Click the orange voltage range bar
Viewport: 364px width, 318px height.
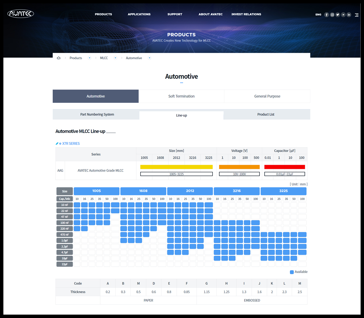[x=239, y=167]
